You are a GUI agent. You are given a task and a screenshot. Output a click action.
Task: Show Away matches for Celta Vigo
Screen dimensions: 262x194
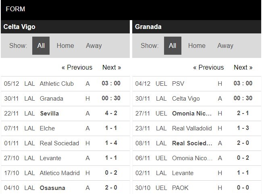point(94,45)
